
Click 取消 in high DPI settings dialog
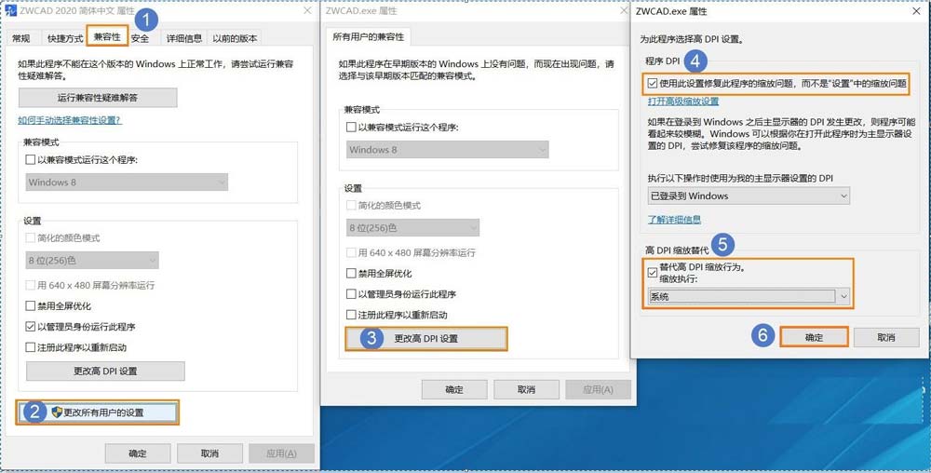886,337
